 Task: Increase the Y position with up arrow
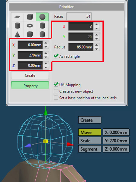(x=46, y=53)
